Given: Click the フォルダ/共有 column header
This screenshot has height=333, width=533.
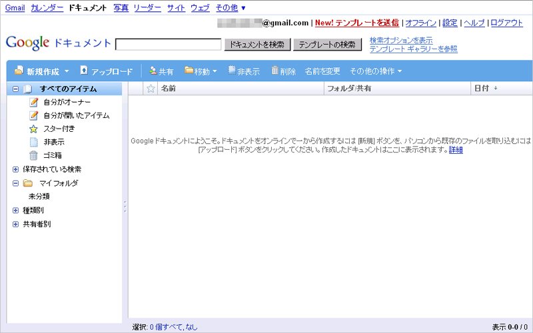Looking at the screenshot, I should (397, 89).
